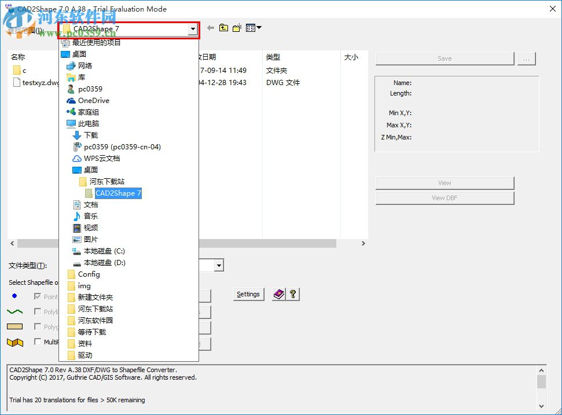Open the help manual book icon
Viewport: 562px width, 415px height.
tap(278, 294)
